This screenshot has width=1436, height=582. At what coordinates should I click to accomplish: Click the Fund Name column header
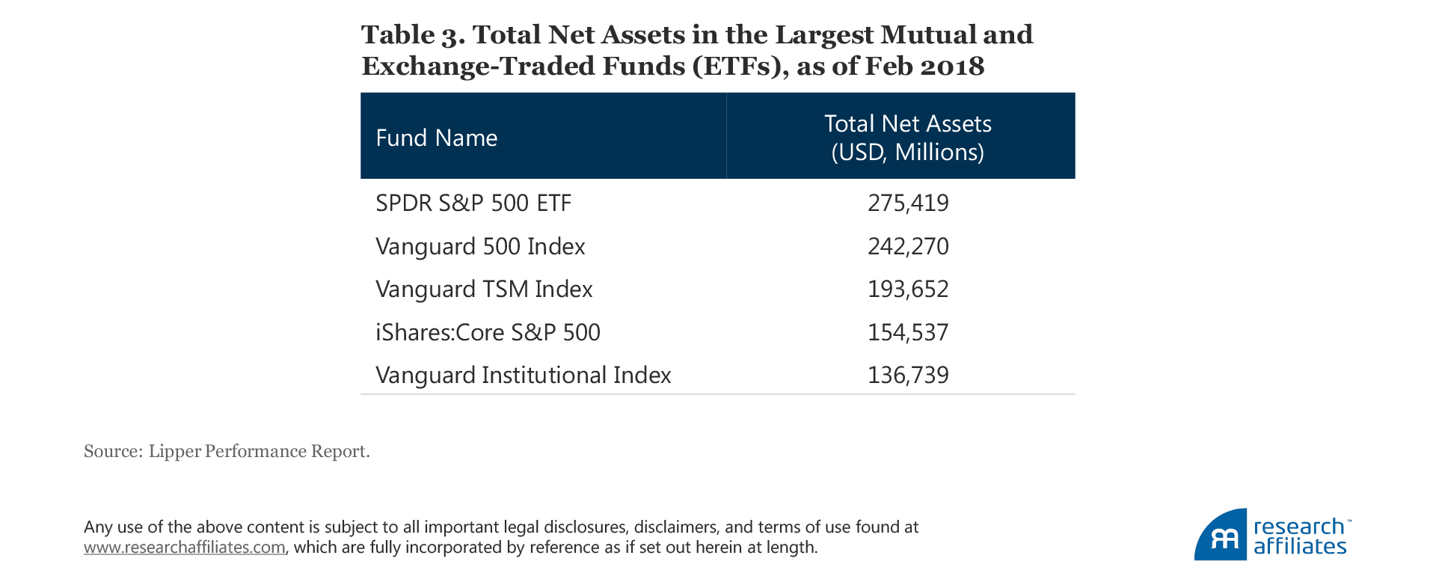[437, 138]
